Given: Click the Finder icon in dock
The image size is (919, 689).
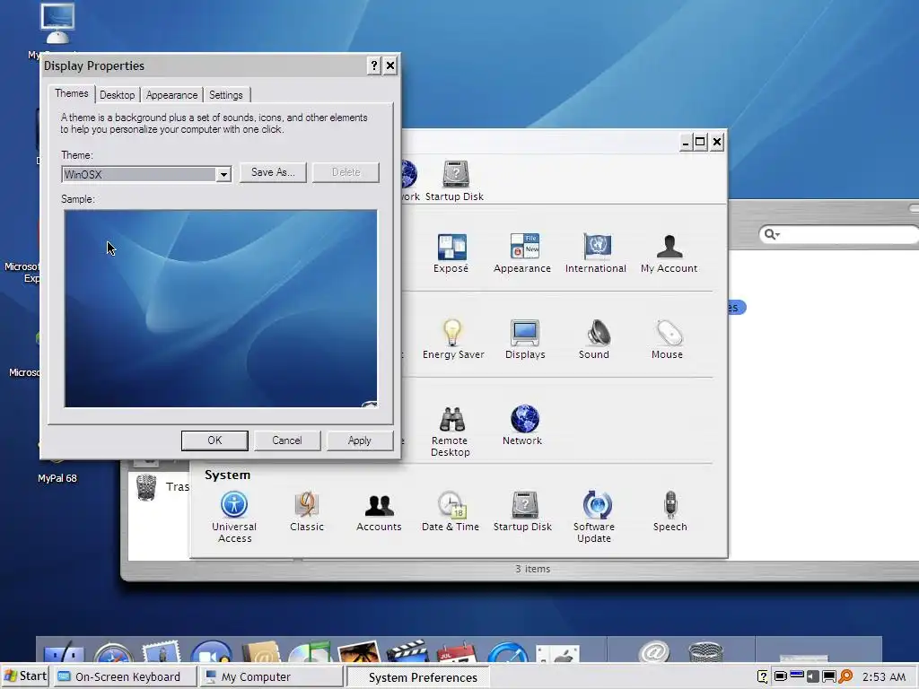Looking at the screenshot, I should (x=64, y=653).
